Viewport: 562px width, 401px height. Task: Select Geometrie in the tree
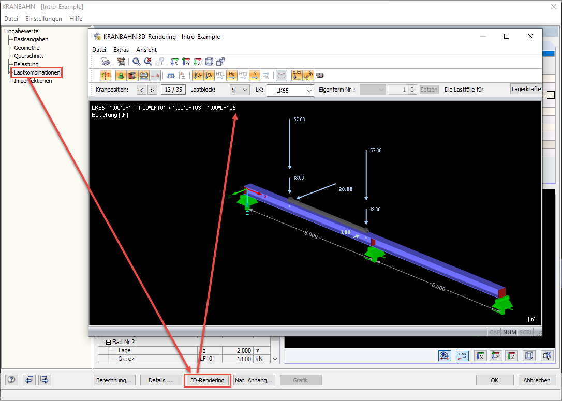tap(27, 48)
